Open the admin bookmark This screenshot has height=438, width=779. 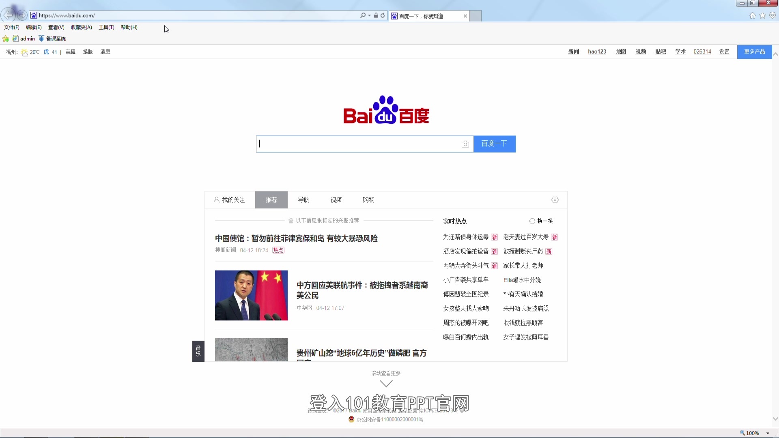[24, 39]
